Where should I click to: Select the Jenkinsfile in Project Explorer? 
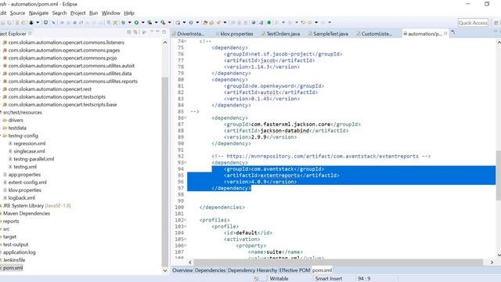(14, 260)
